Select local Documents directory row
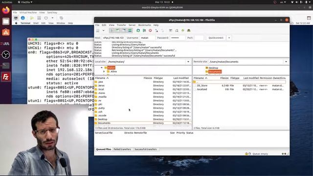The image size is (313, 176). click(143, 123)
